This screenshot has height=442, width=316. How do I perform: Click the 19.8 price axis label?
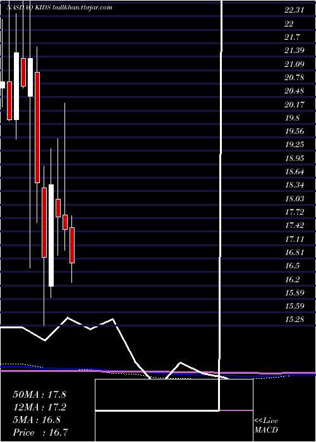[292, 118]
